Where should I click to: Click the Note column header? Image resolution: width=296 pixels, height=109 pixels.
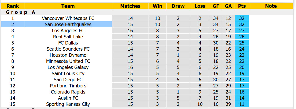click(271, 6)
